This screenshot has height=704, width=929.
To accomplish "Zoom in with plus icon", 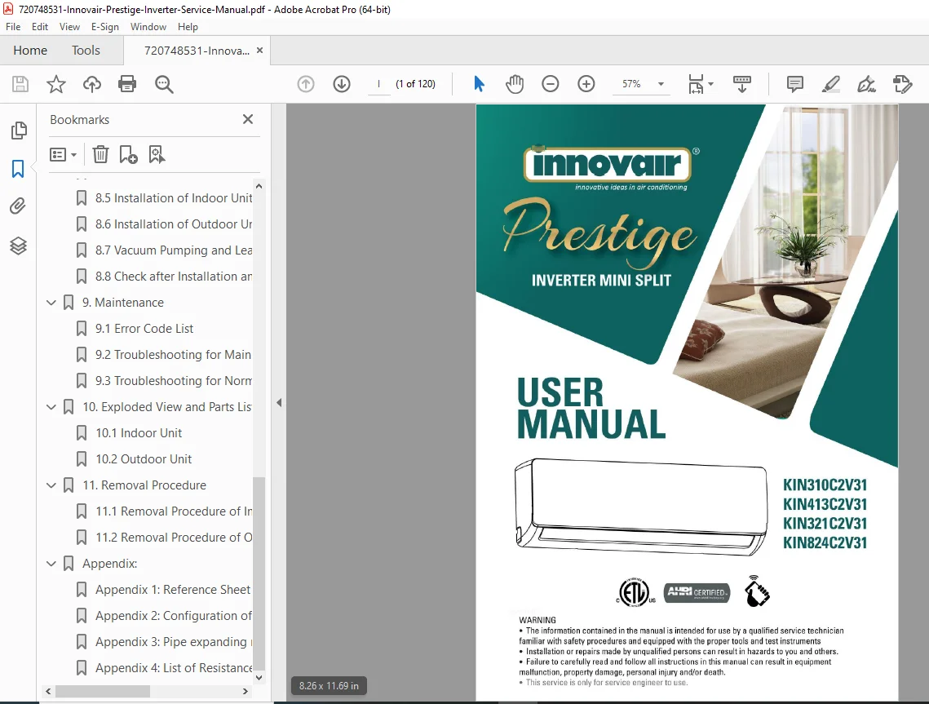I will click(x=586, y=84).
